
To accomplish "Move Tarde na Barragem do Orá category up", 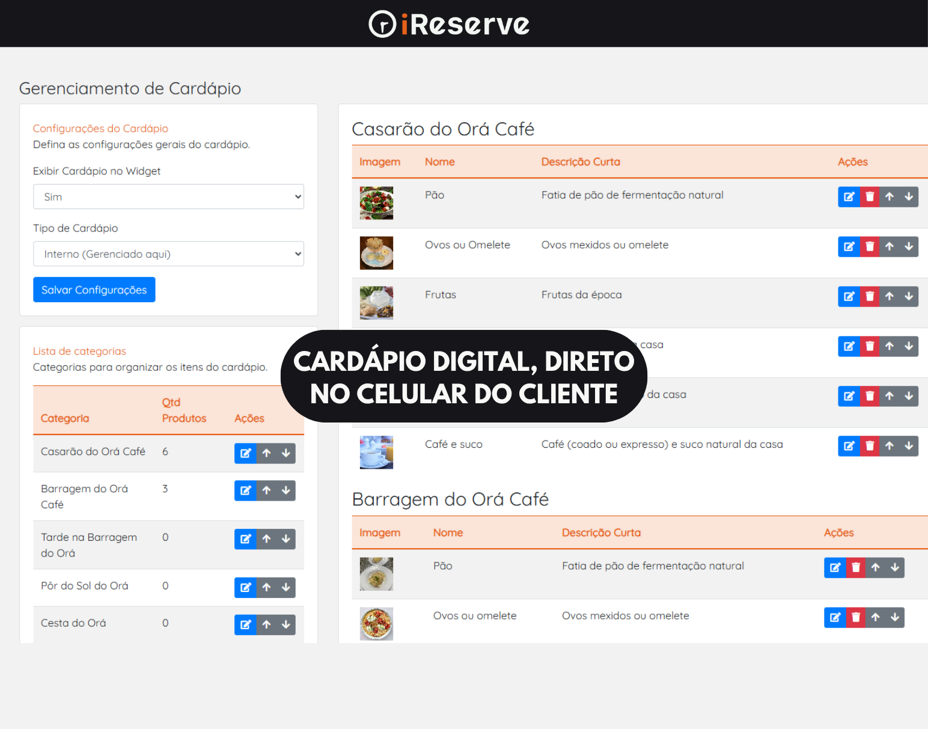I will [x=267, y=539].
